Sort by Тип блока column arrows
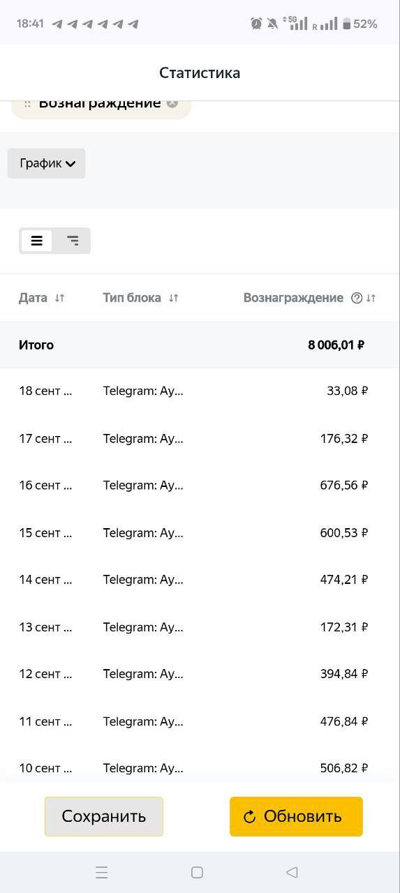Viewport: 400px width, 893px height. tap(173, 298)
